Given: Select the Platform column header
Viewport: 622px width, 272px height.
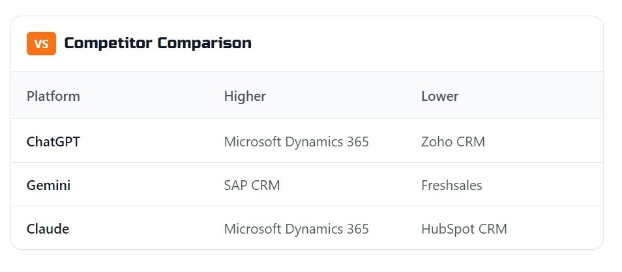Looking at the screenshot, I should [x=53, y=96].
